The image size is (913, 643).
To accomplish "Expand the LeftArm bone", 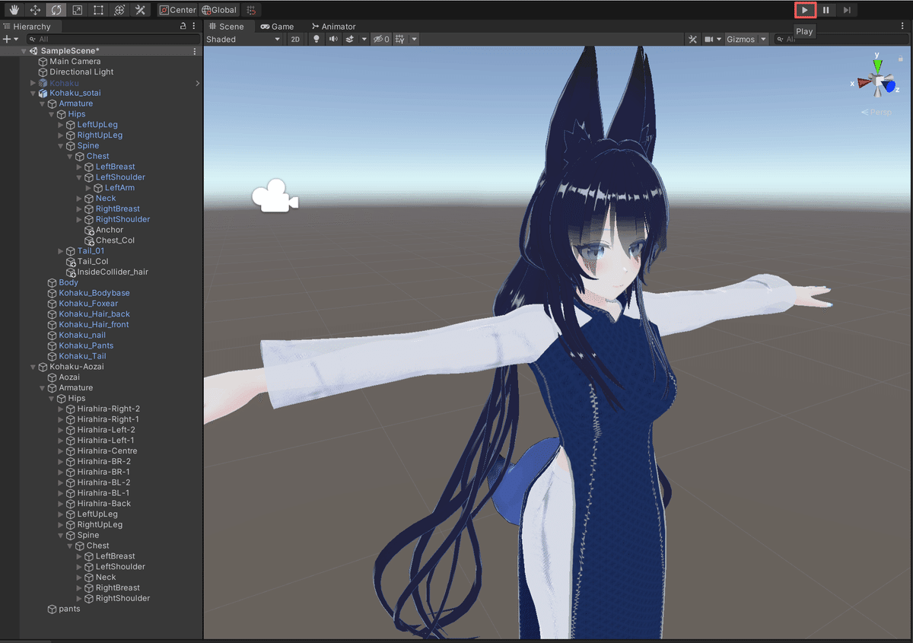I will 88,187.
